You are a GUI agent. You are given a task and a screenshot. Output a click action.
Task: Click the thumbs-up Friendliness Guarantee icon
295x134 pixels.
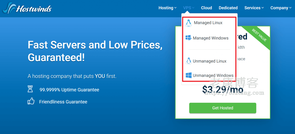pyautogui.click(x=31, y=101)
